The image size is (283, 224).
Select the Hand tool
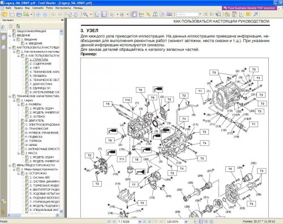[134, 14]
